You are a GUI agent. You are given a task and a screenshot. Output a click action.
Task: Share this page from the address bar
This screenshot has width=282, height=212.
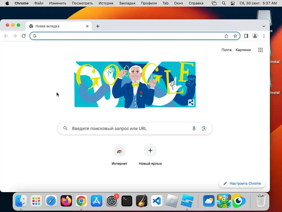(x=226, y=36)
